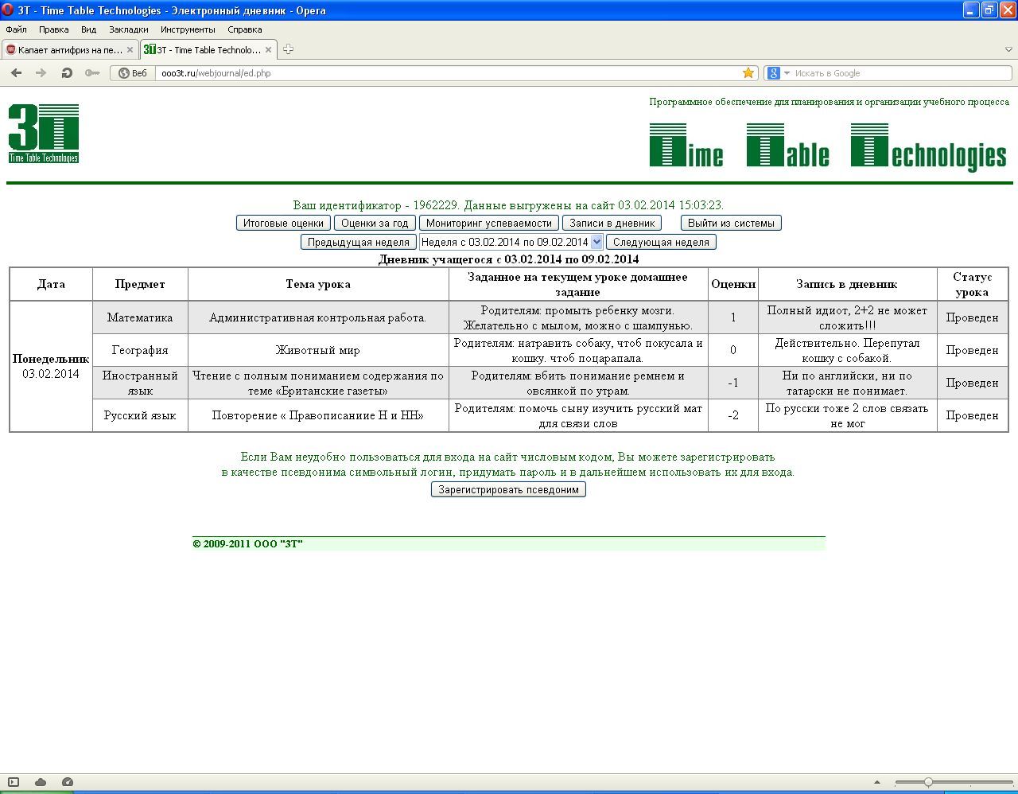Viewport: 1018px width, 794px height.
Task: Close the 3T Time Table tab
Action: (268, 49)
